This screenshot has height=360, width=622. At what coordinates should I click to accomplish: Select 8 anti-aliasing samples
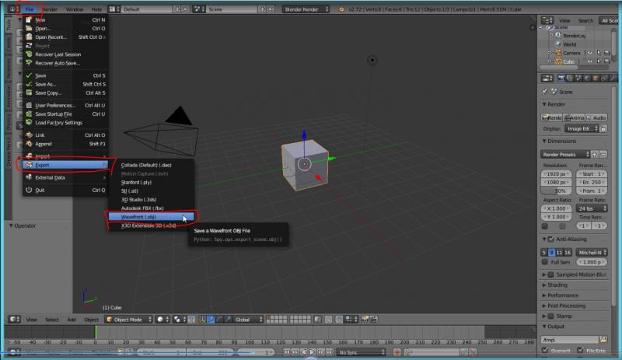click(x=551, y=253)
